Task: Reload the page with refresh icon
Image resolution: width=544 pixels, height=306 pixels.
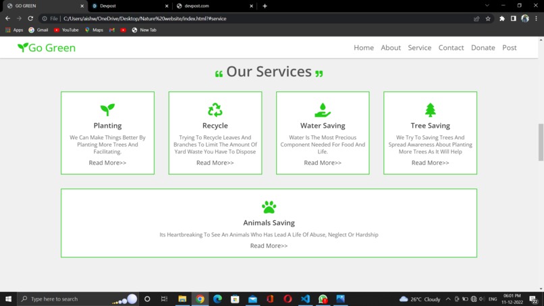Action: pos(30,18)
